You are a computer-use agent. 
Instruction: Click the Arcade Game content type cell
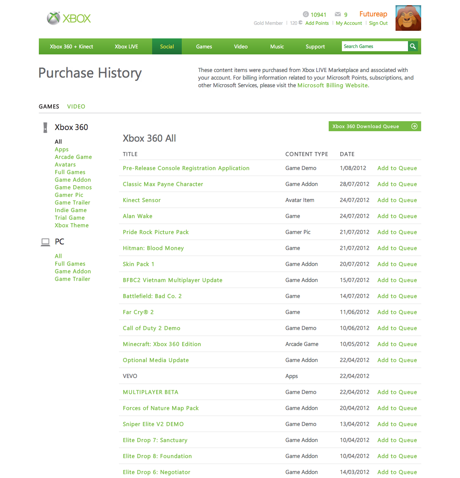(x=302, y=344)
